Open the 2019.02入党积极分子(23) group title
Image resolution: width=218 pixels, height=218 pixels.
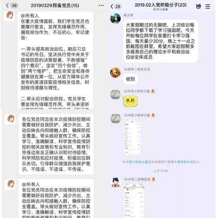[161, 5]
